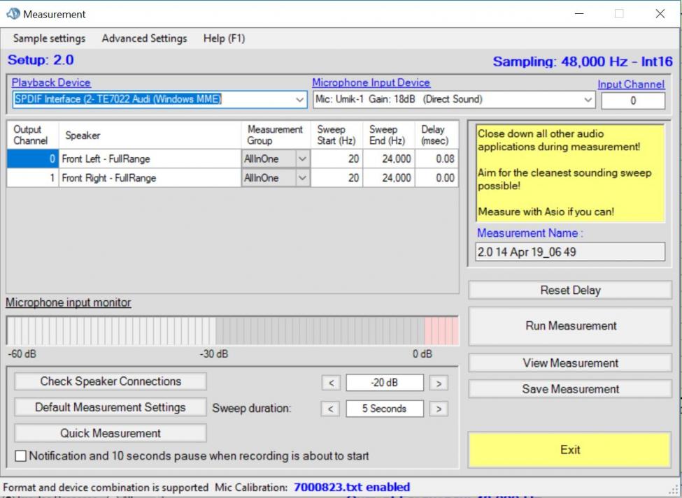
Task: Click the Measurement window app icon
Action: click(13, 13)
